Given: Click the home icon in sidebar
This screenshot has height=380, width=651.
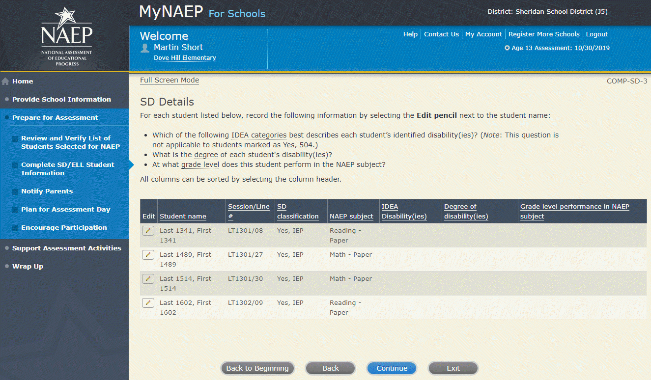Looking at the screenshot, I should pyautogui.click(x=5, y=81).
